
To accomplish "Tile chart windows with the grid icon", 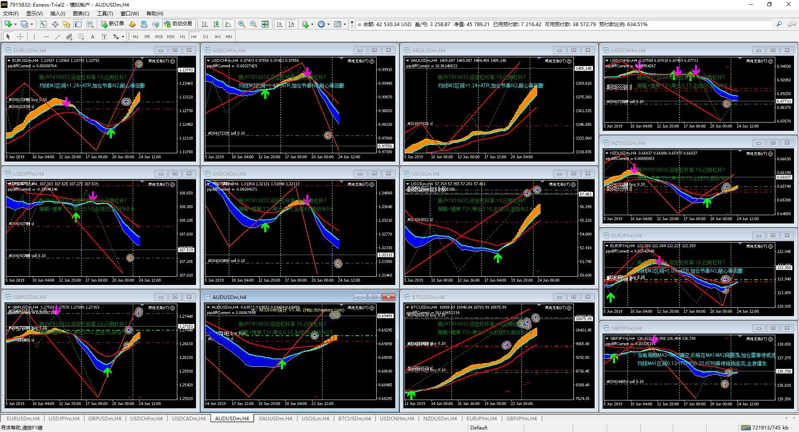I will pyautogui.click(x=265, y=24).
